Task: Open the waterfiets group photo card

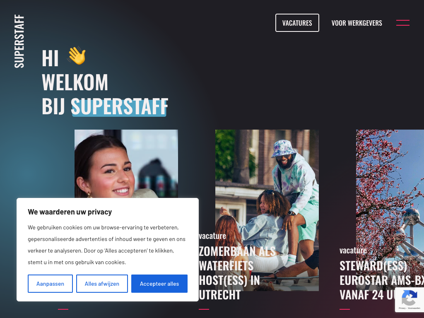Action: point(267,210)
